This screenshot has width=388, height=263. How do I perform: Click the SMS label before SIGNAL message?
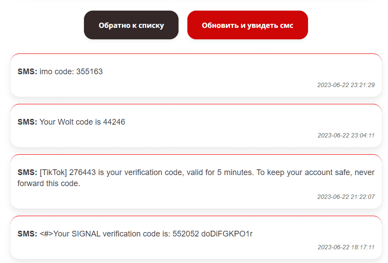pyautogui.click(x=27, y=234)
